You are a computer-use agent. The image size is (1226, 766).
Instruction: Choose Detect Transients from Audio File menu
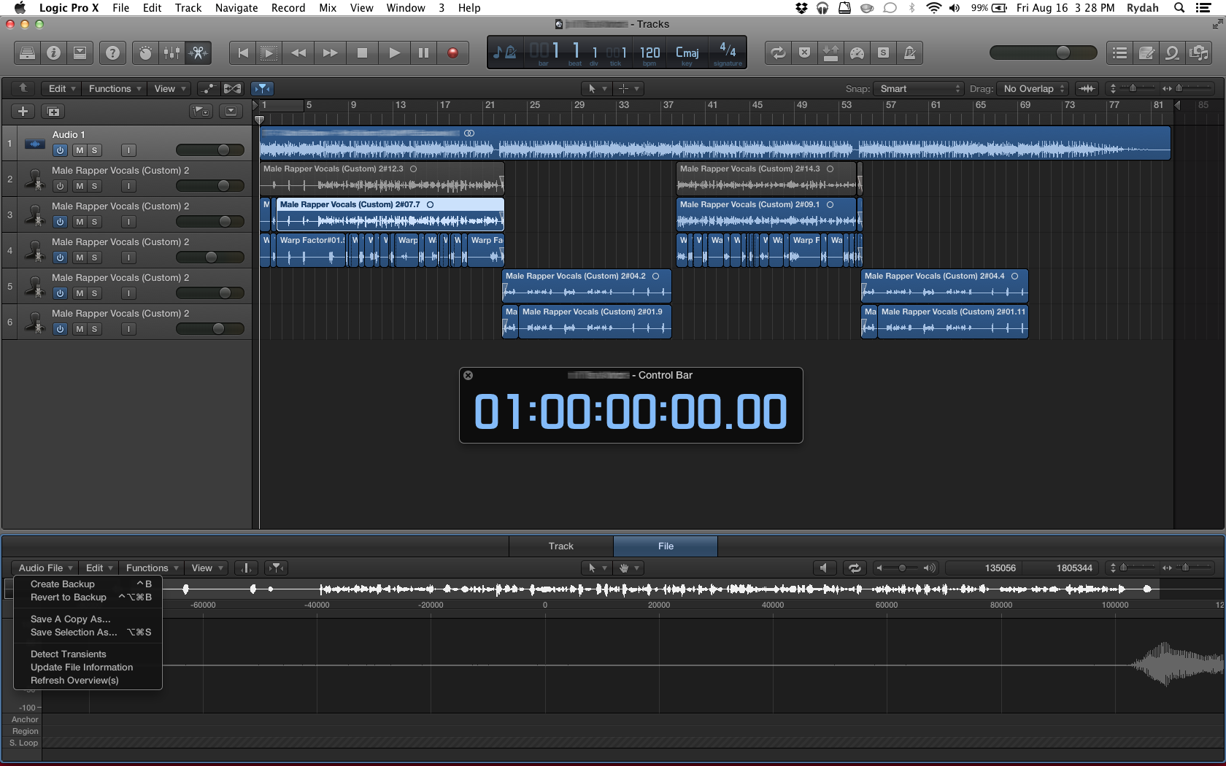(69, 654)
